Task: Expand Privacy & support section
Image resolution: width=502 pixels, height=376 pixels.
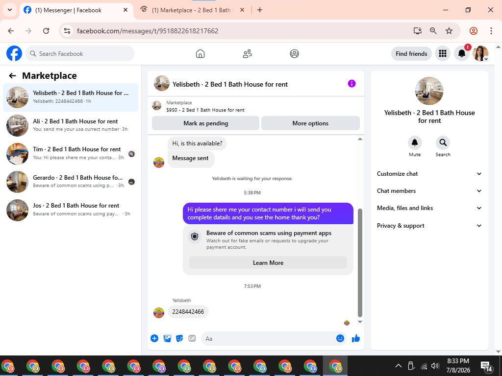Action: [x=429, y=226]
